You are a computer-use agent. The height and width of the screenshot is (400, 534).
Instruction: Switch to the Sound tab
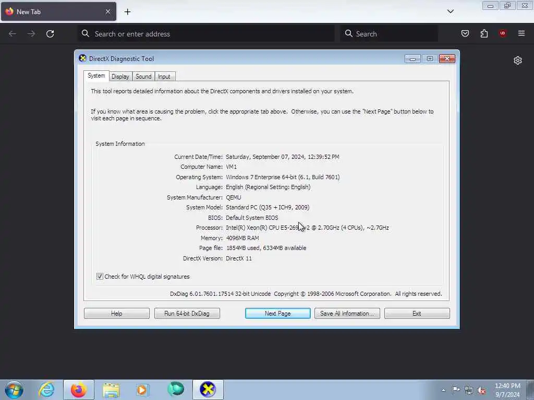[143, 77]
